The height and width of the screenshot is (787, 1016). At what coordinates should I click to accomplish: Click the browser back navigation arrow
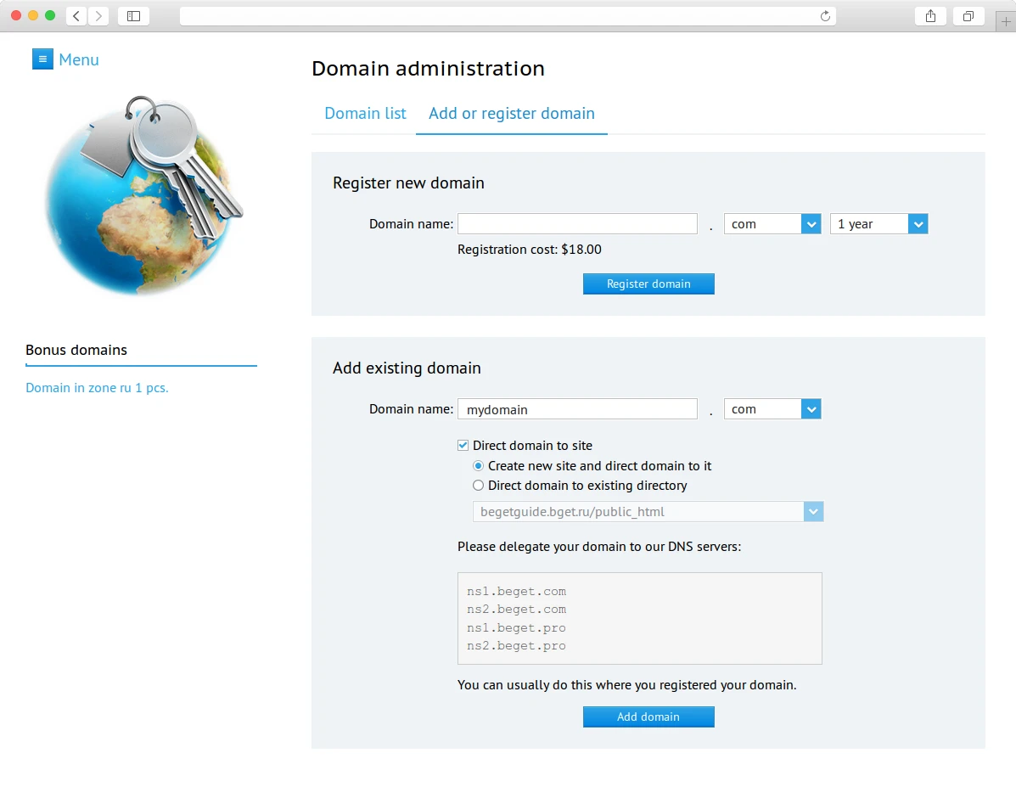(76, 15)
